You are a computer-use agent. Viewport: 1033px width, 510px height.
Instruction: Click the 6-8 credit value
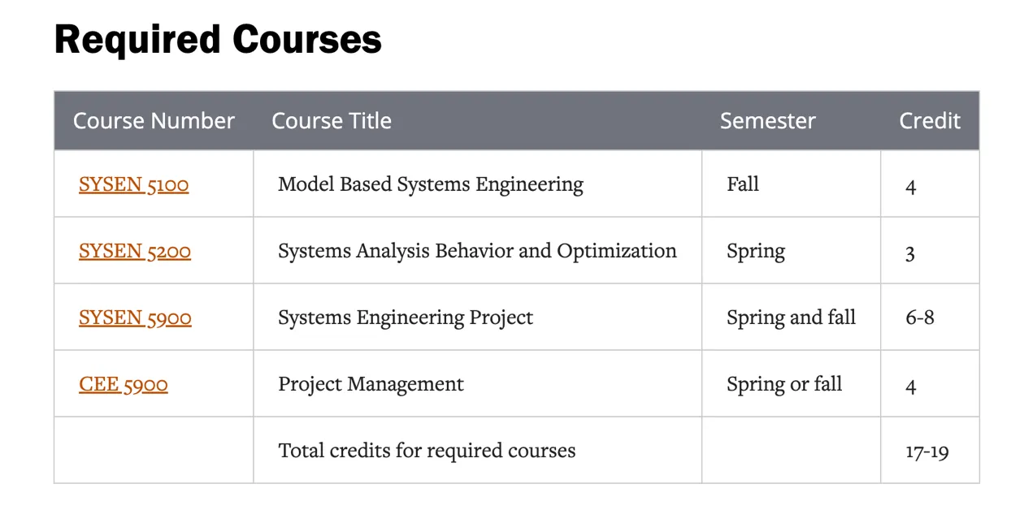(x=919, y=318)
